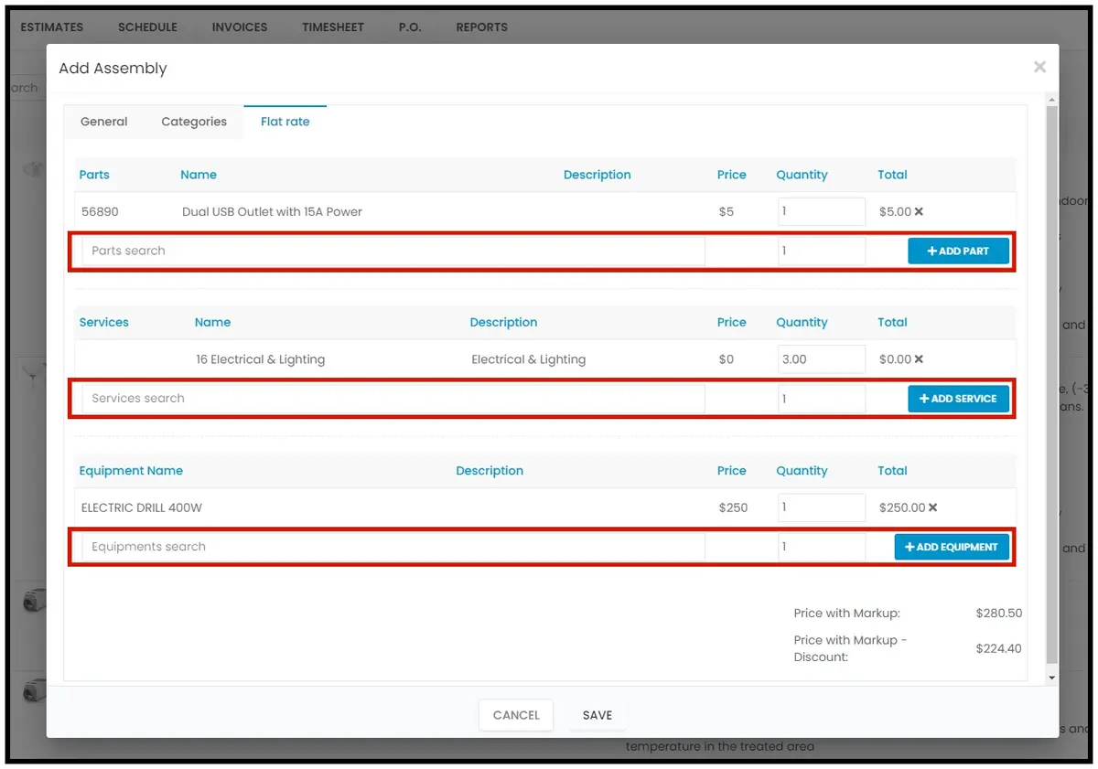
Task: Click quantity field beside Services search
Action: click(822, 399)
